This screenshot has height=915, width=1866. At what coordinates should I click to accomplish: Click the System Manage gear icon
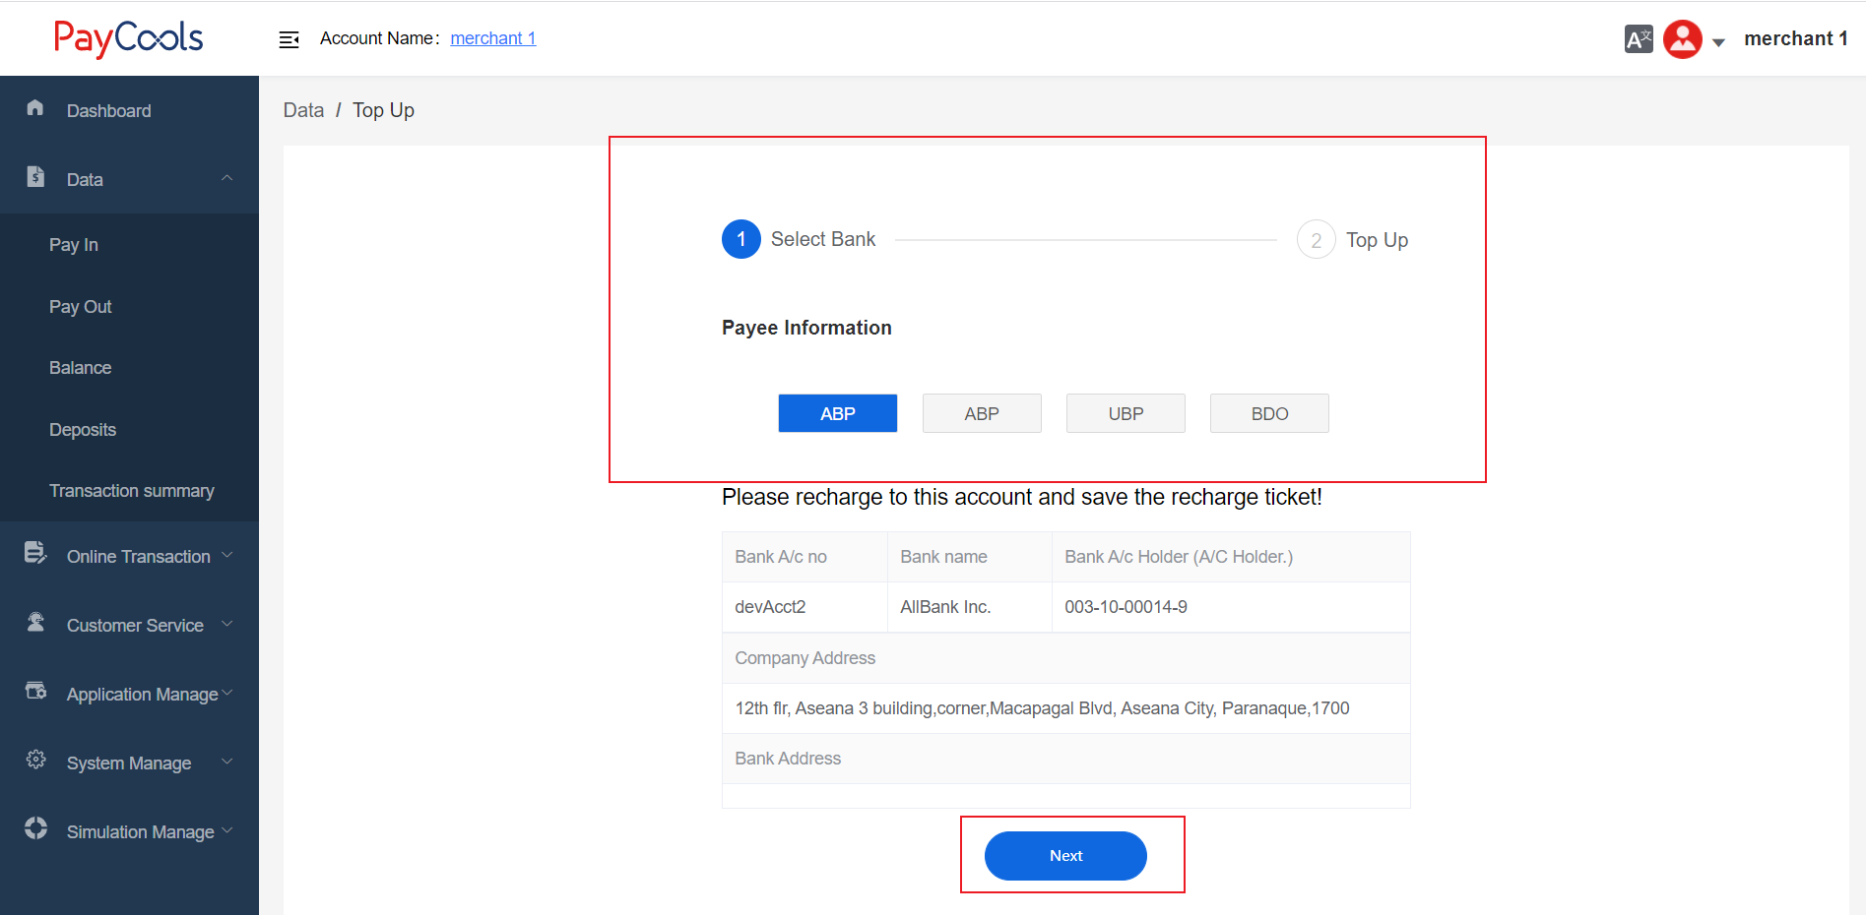point(35,761)
